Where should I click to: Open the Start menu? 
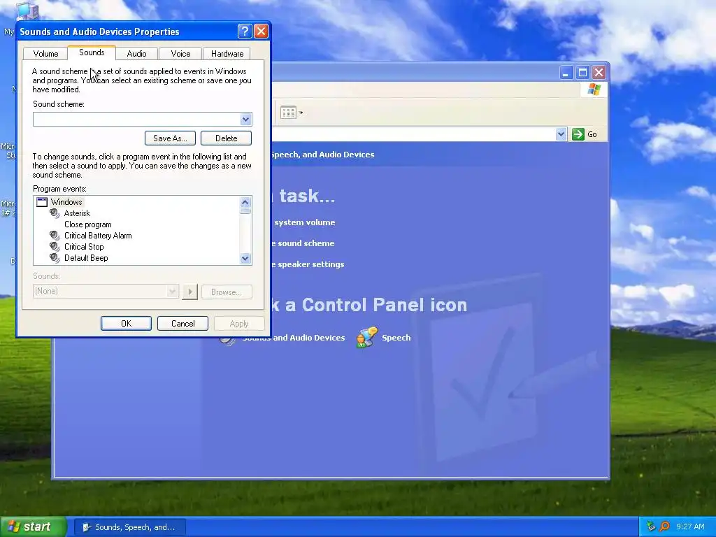point(33,527)
